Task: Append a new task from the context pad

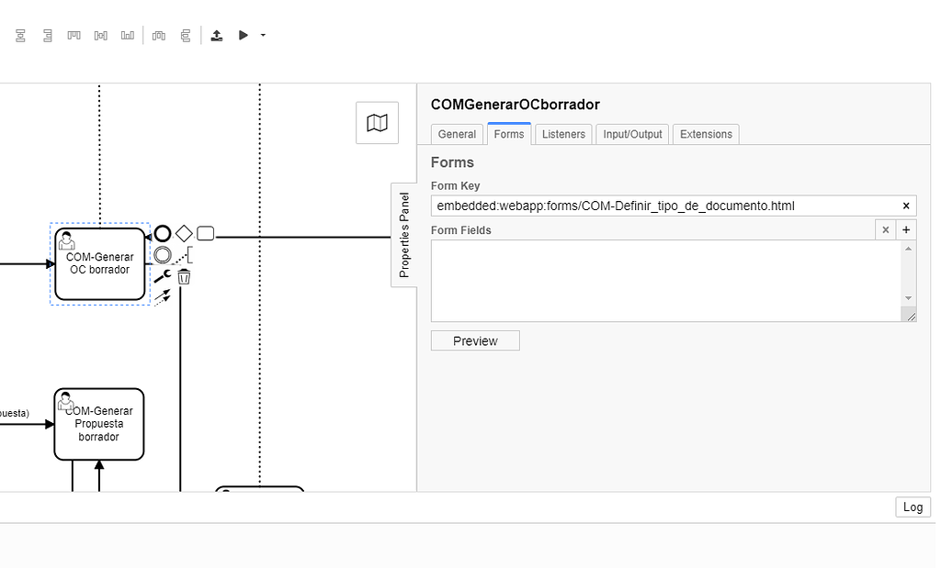Action: pyautogui.click(x=205, y=233)
